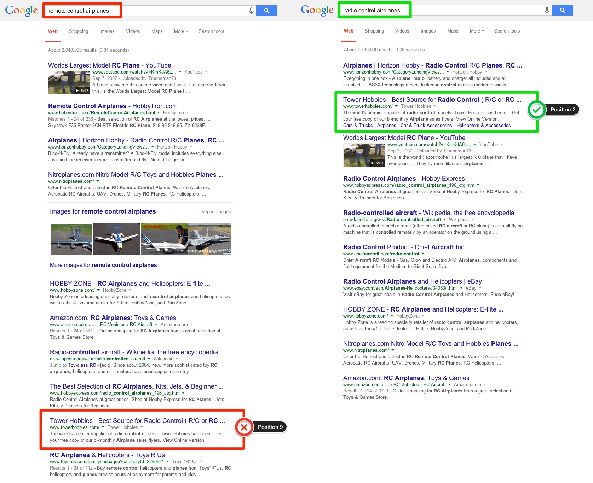This screenshot has width=593, height=483.
Task: Open right 'Airplanes | Horizon Hobby - Radio Control' result
Action: (432, 65)
